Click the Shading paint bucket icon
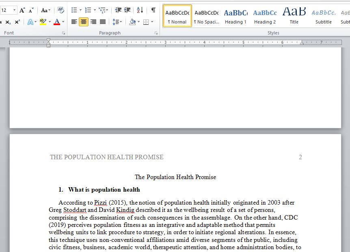The width and height of the screenshot is (350, 252). coord(132,22)
